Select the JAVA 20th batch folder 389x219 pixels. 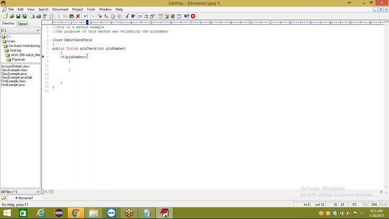(x=25, y=55)
